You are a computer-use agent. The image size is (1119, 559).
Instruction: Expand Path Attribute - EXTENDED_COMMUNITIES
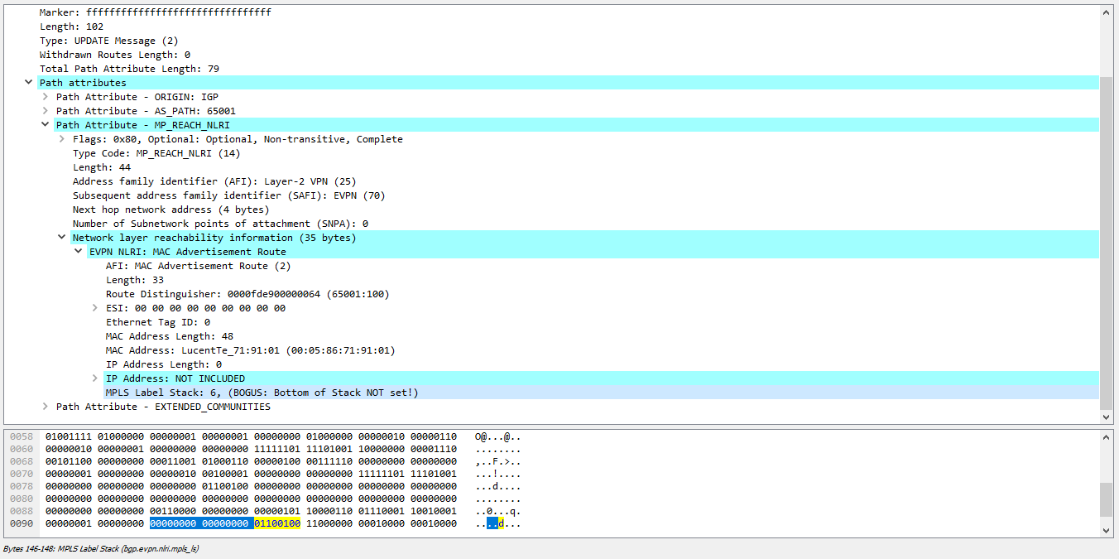click(46, 407)
